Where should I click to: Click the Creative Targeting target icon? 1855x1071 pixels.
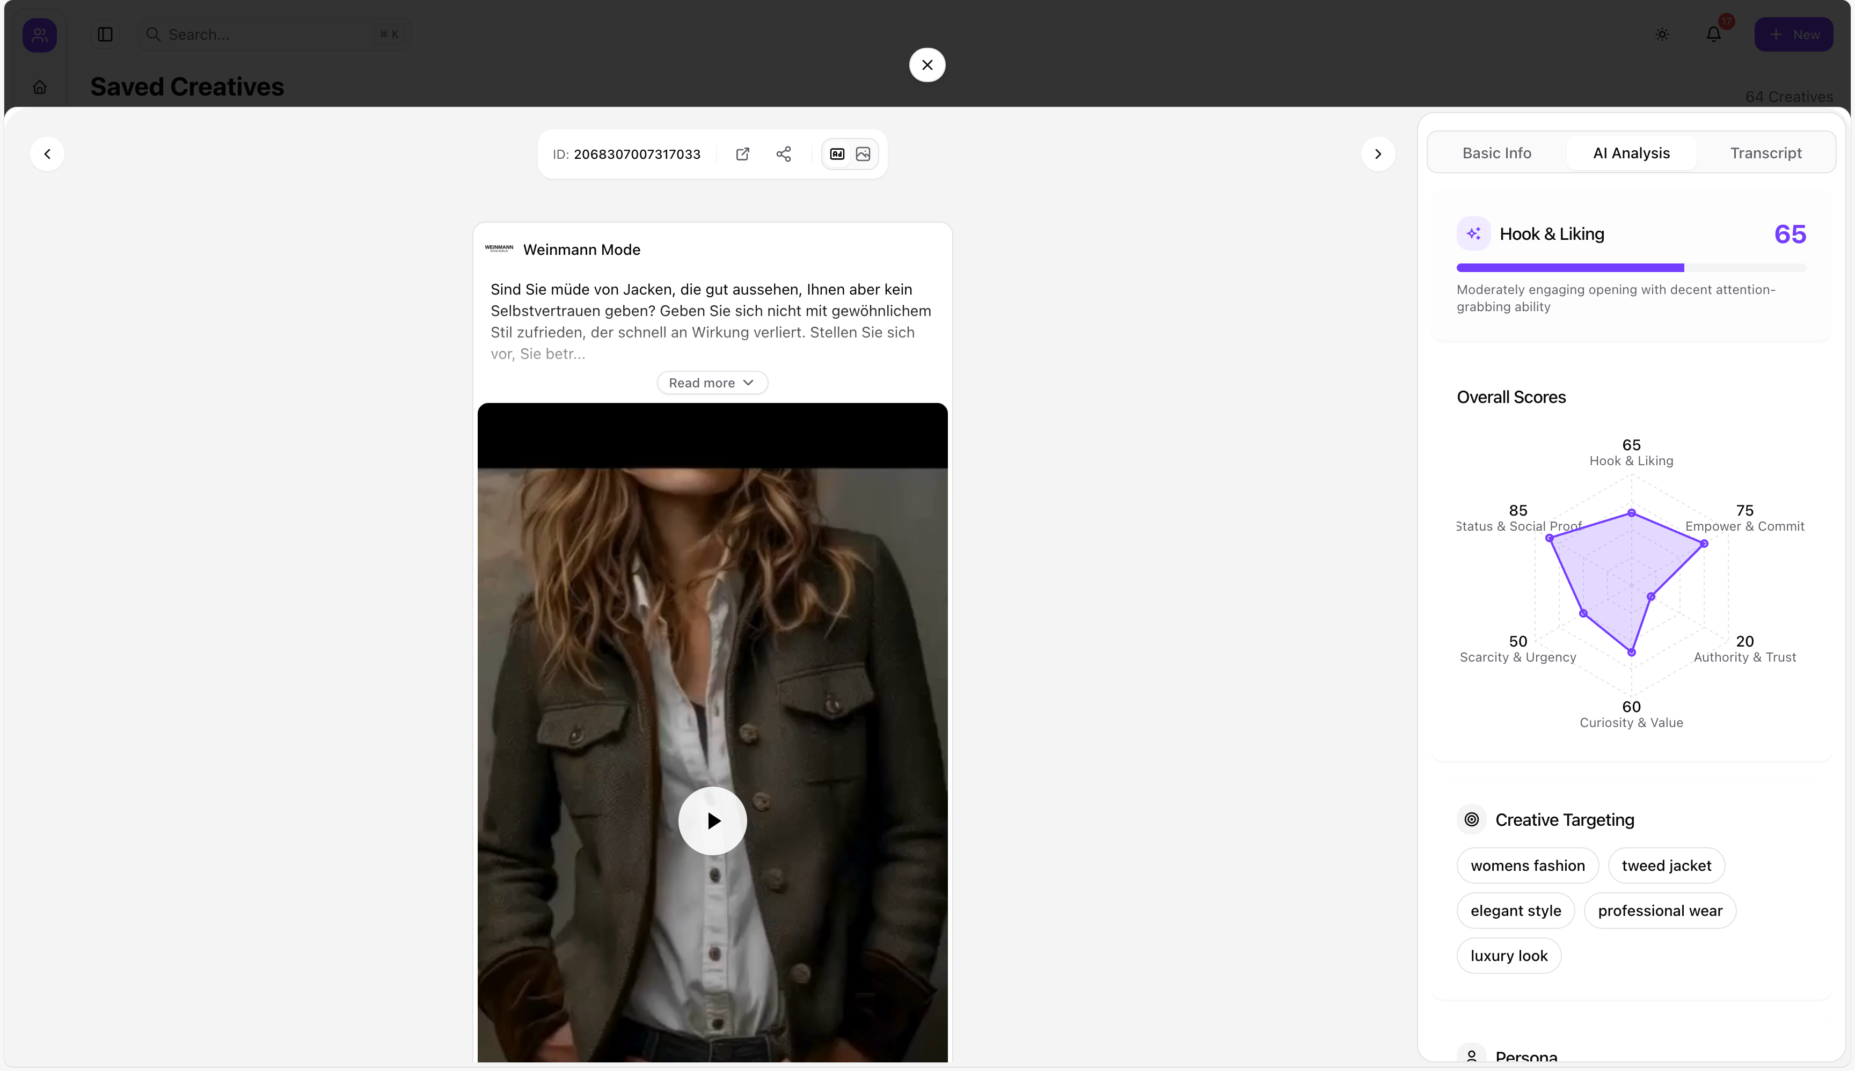(x=1472, y=819)
